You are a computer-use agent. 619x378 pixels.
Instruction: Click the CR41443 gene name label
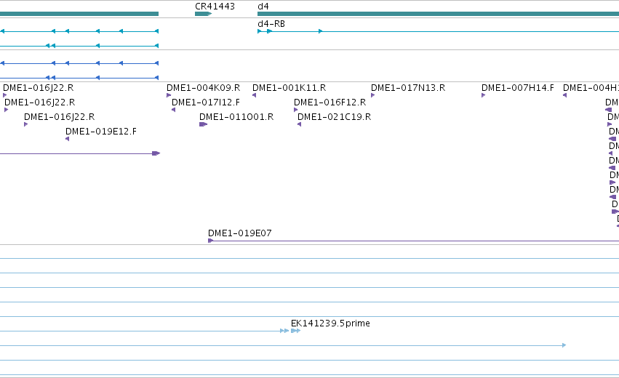click(215, 7)
